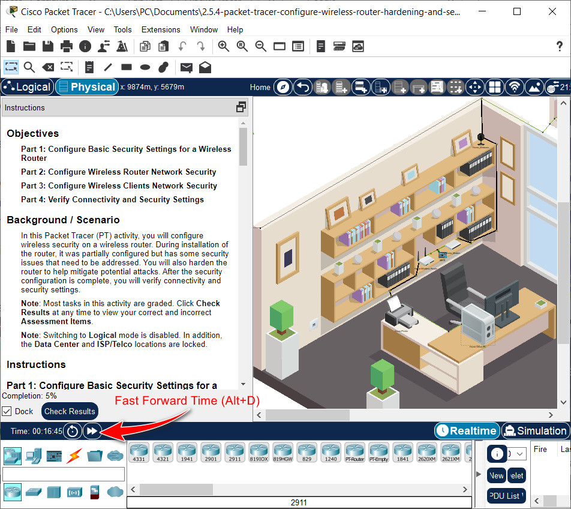The height and width of the screenshot is (509, 571).
Task: Expand the PDU list panel arrow
Action: click(x=479, y=474)
